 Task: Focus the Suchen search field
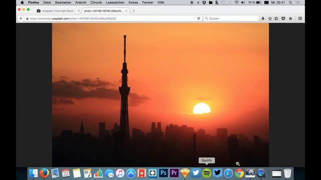[231, 18]
